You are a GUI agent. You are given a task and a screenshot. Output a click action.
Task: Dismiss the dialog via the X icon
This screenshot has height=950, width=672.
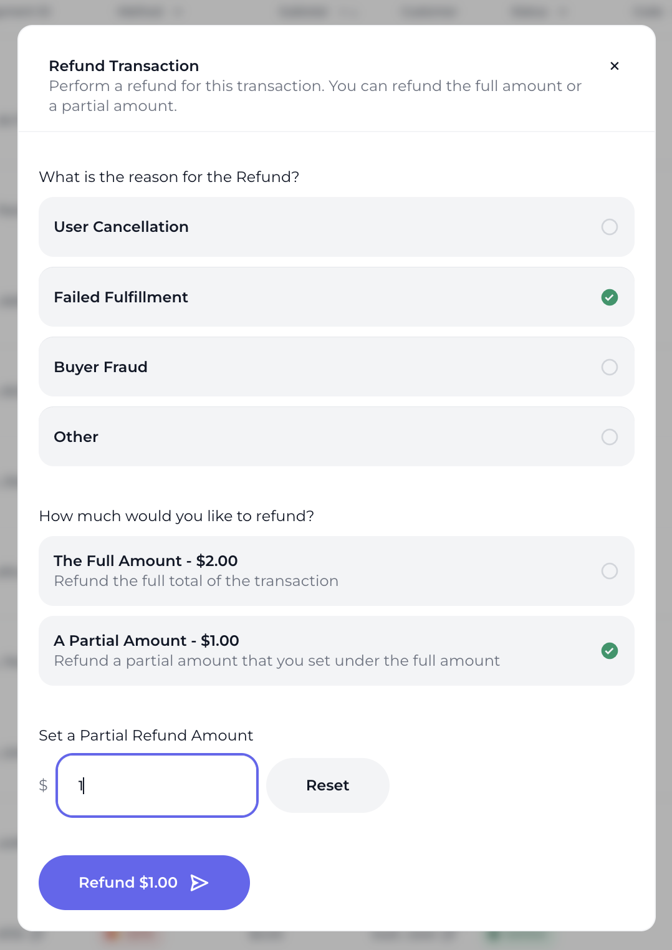614,65
